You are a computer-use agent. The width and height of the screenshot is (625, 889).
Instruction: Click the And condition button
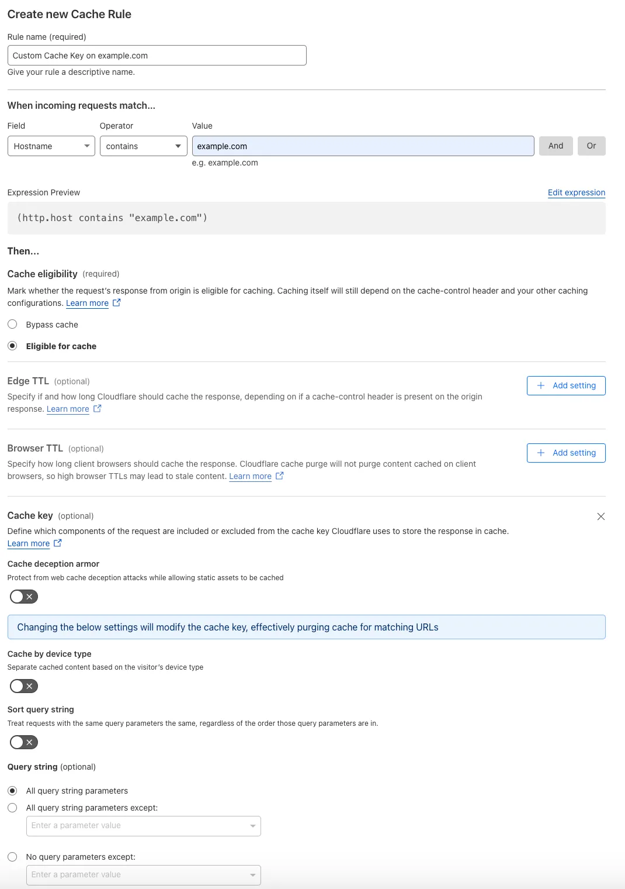555,146
